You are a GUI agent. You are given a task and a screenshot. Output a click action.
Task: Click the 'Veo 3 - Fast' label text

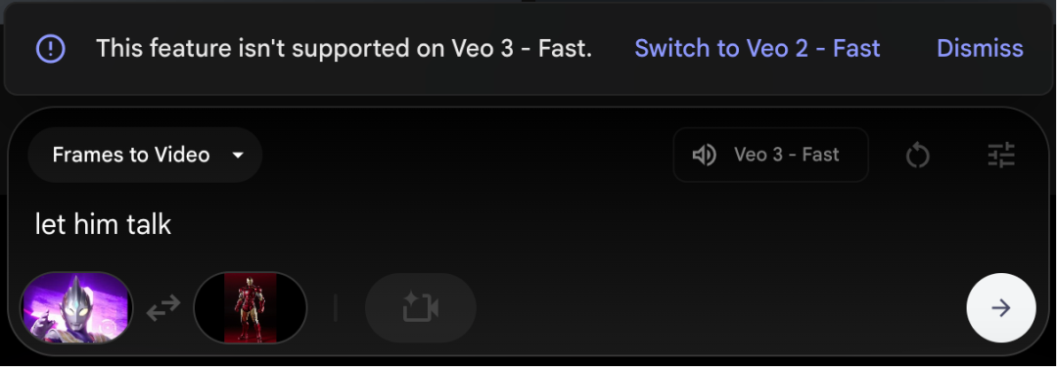point(787,156)
